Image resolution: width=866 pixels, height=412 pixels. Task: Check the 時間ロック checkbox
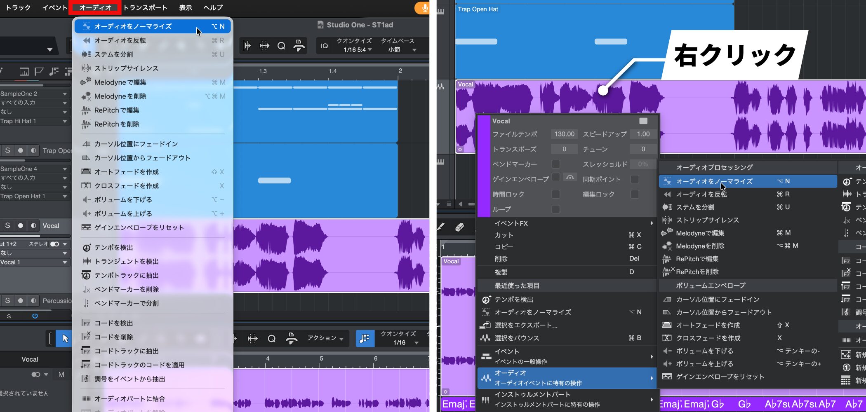coord(556,194)
